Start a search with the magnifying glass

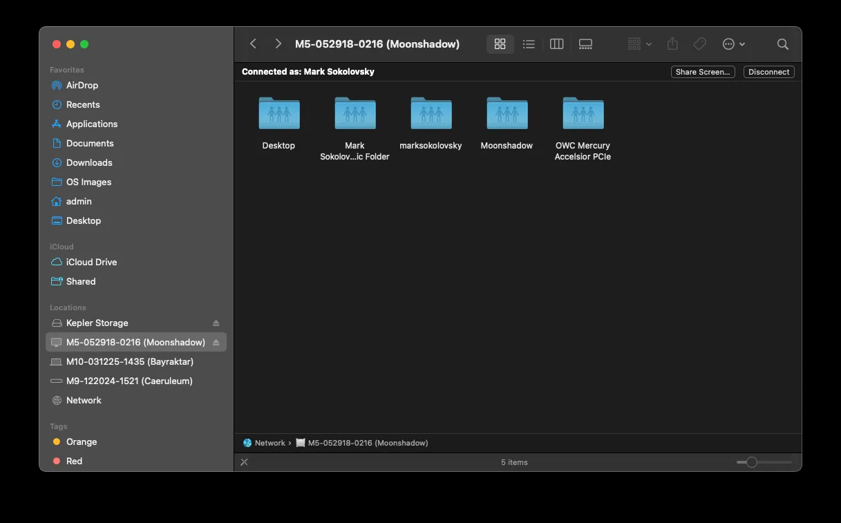[x=782, y=44]
